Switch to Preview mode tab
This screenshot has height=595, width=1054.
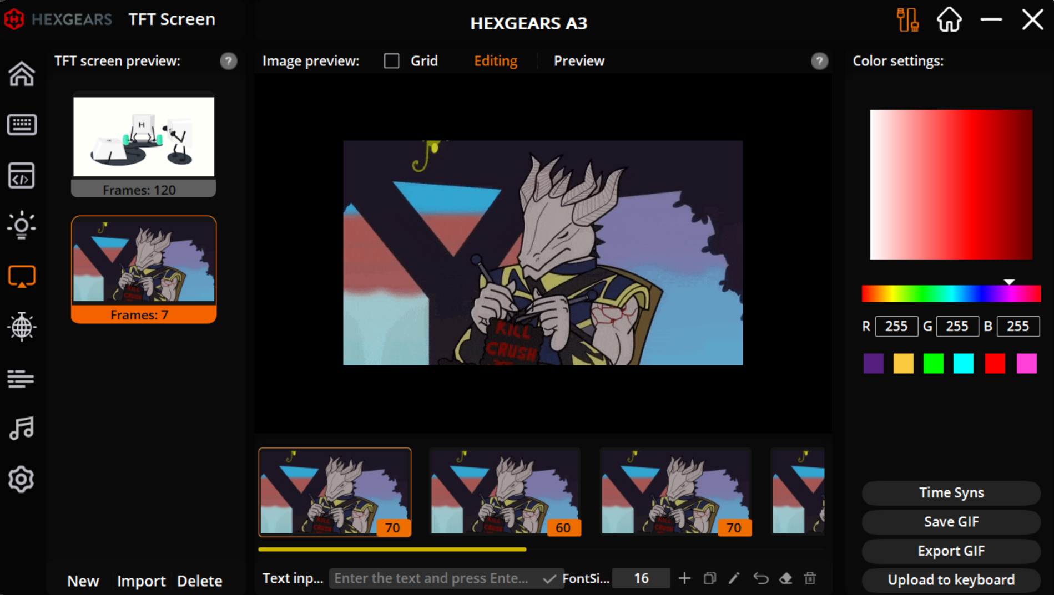click(579, 61)
